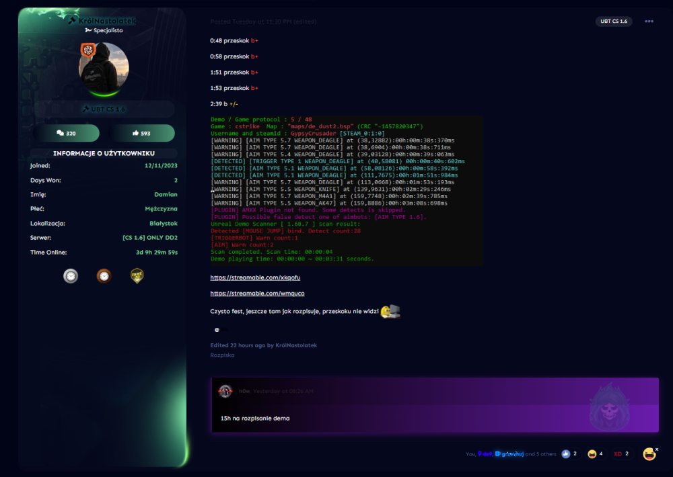Click the UBT CS 1.6 group badge under avatar
The image size is (673, 477).
(x=104, y=110)
